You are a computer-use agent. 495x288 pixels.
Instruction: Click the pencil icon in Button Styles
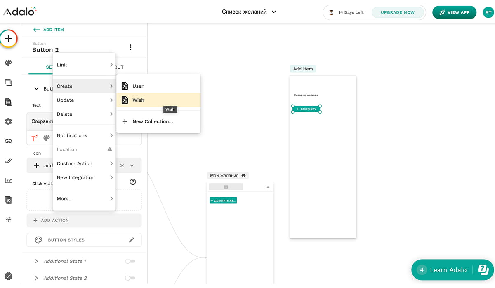(132, 240)
